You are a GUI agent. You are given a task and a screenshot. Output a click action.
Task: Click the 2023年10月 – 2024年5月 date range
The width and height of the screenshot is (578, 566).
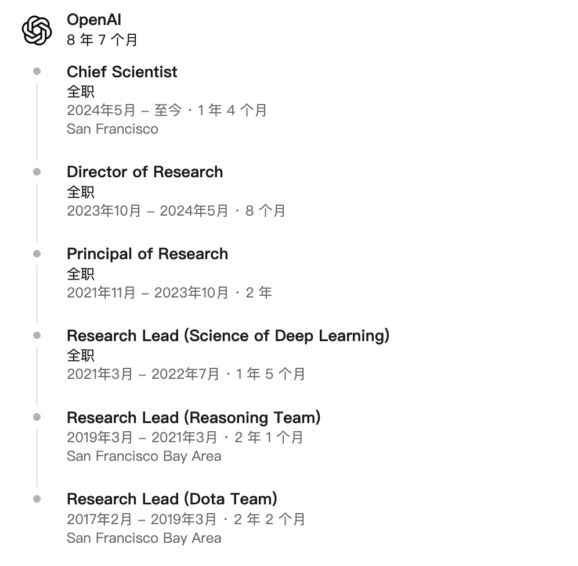pos(147,211)
